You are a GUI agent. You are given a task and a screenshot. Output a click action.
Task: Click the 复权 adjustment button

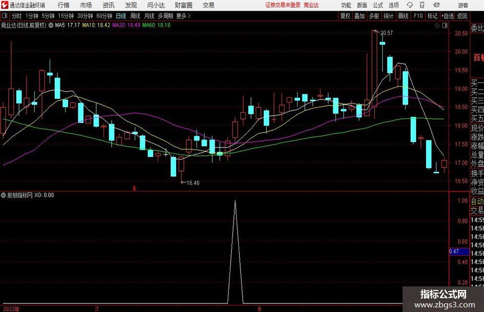click(345, 16)
